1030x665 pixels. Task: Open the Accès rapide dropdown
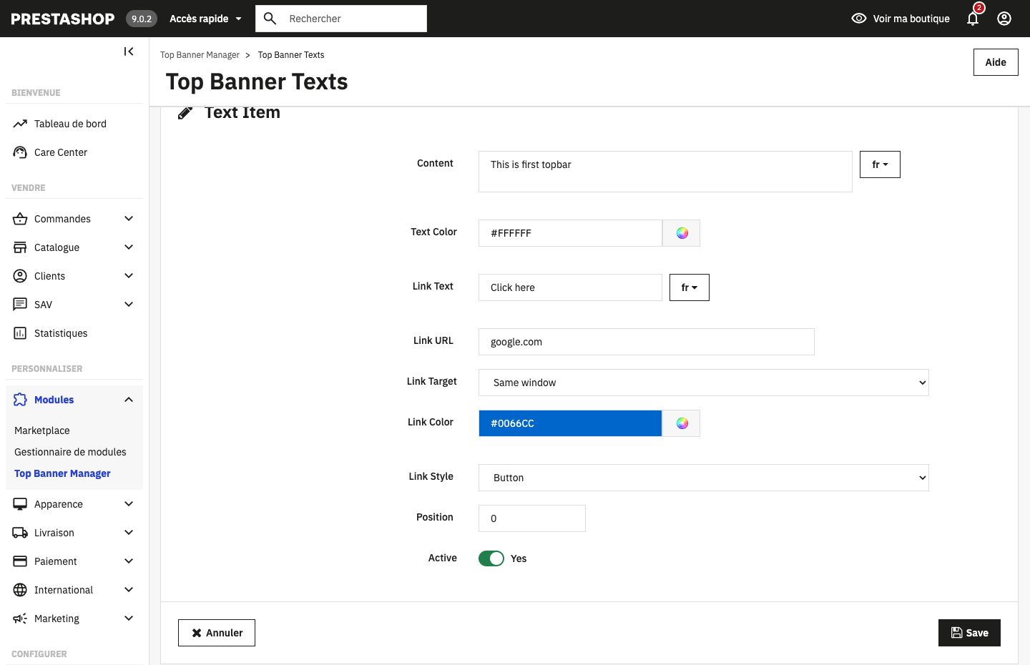click(205, 19)
